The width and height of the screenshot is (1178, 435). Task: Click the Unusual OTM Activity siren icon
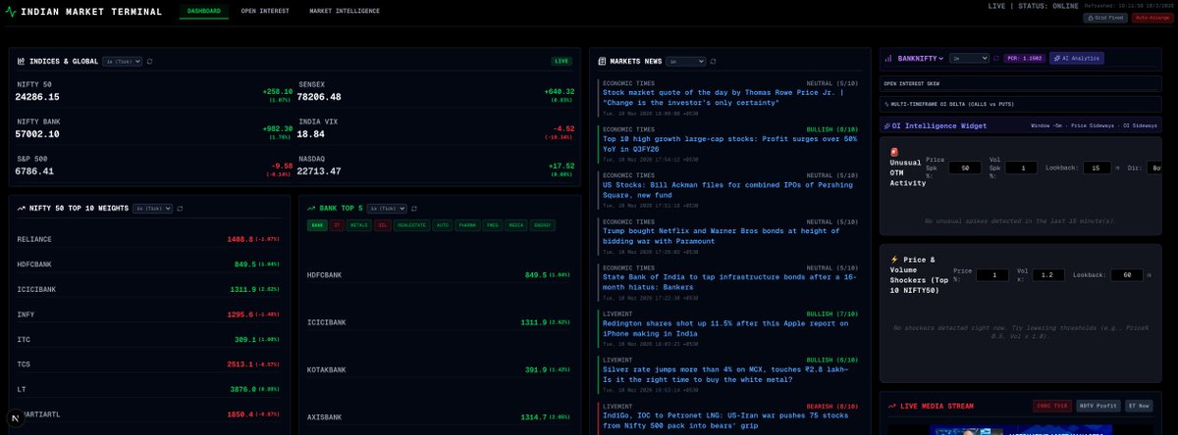pos(894,152)
